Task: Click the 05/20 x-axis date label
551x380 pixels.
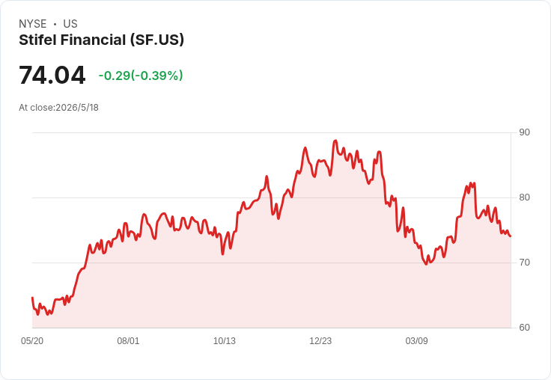Action: point(32,341)
